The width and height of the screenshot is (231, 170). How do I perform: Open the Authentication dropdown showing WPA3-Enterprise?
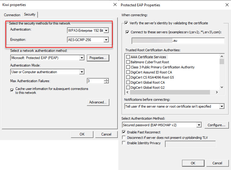pyautogui.click(x=106, y=31)
